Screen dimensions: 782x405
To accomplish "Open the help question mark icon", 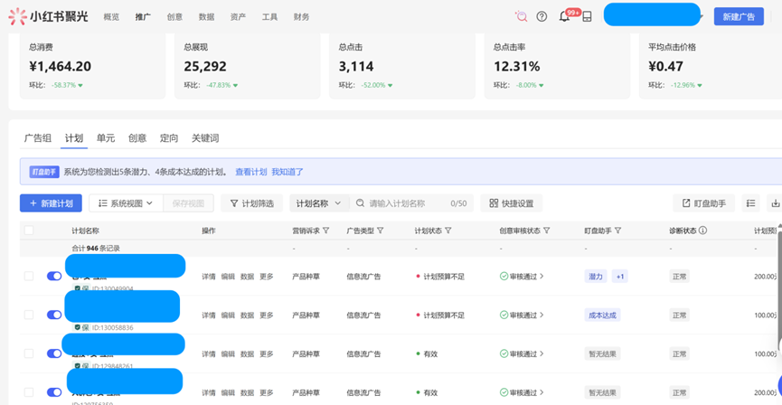I will tap(542, 16).
